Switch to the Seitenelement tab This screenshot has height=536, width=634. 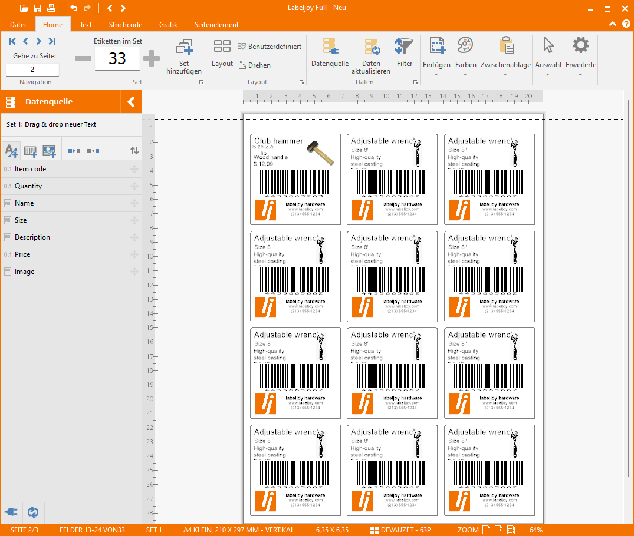point(216,25)
